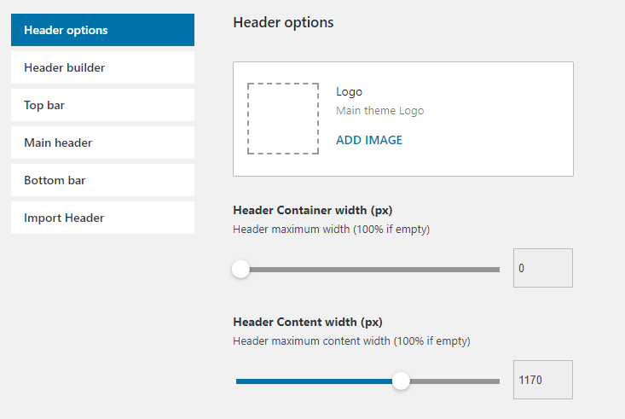Click the Logo title in the logo card

tap(350, 91)
